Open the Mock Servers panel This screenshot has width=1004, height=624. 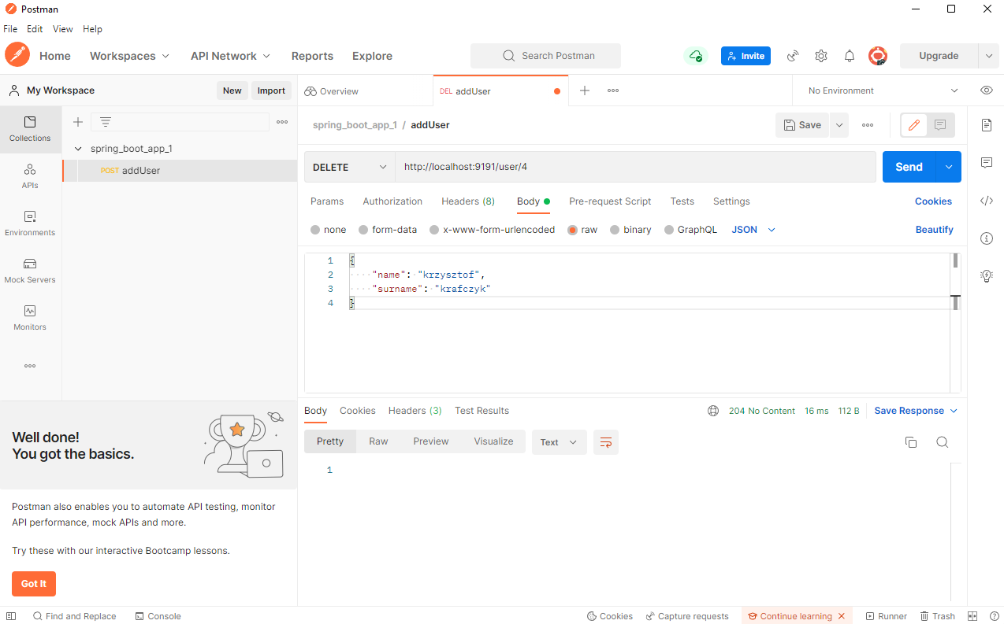(x=30, y=271)
